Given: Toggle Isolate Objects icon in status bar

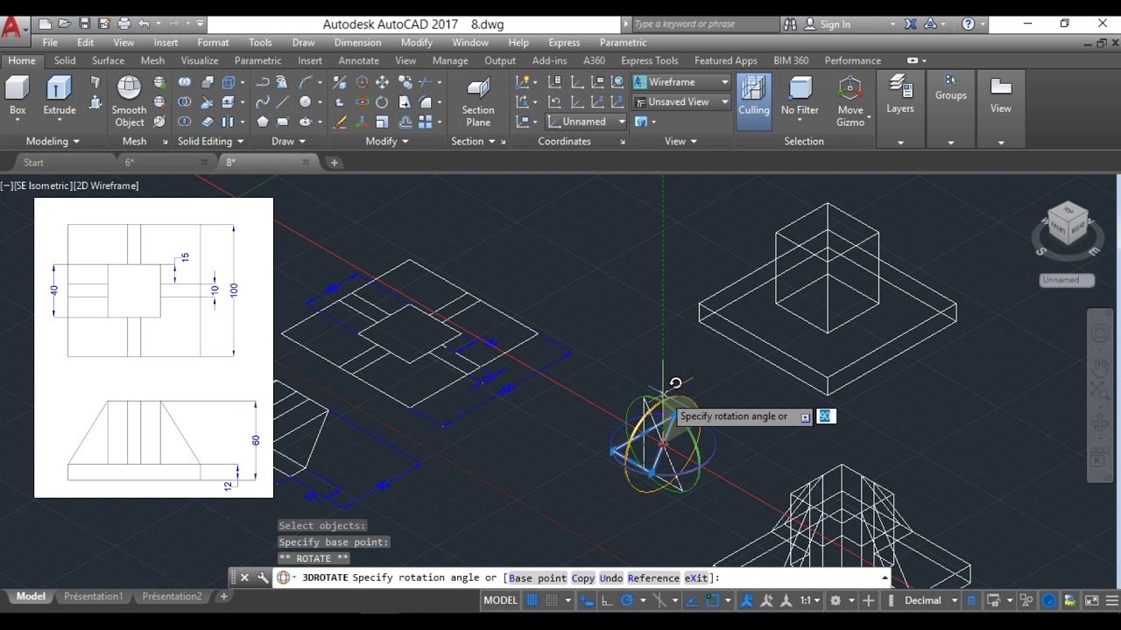Looking at the screenshot, I should pos(1027,600).
